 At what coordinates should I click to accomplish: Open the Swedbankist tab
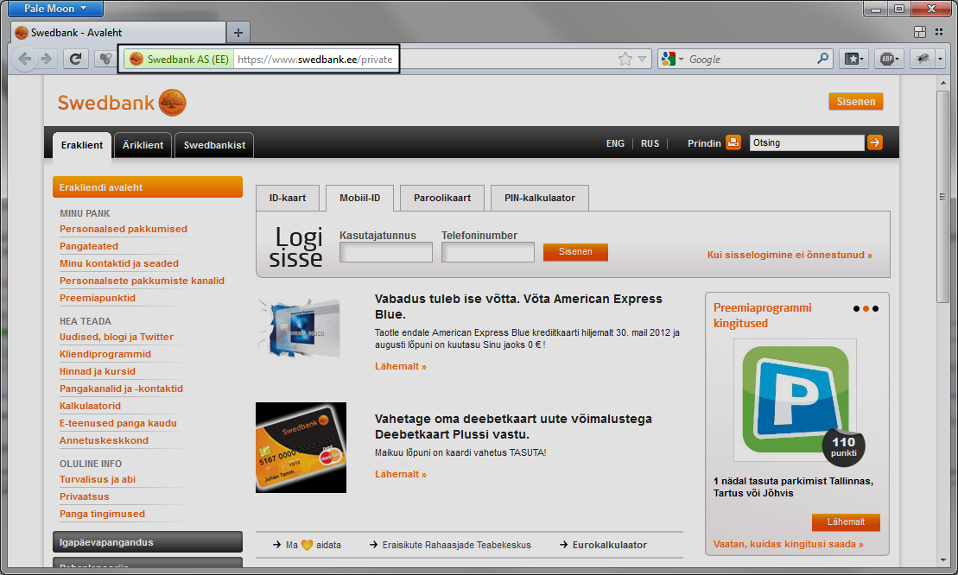(x=214, y=145)
